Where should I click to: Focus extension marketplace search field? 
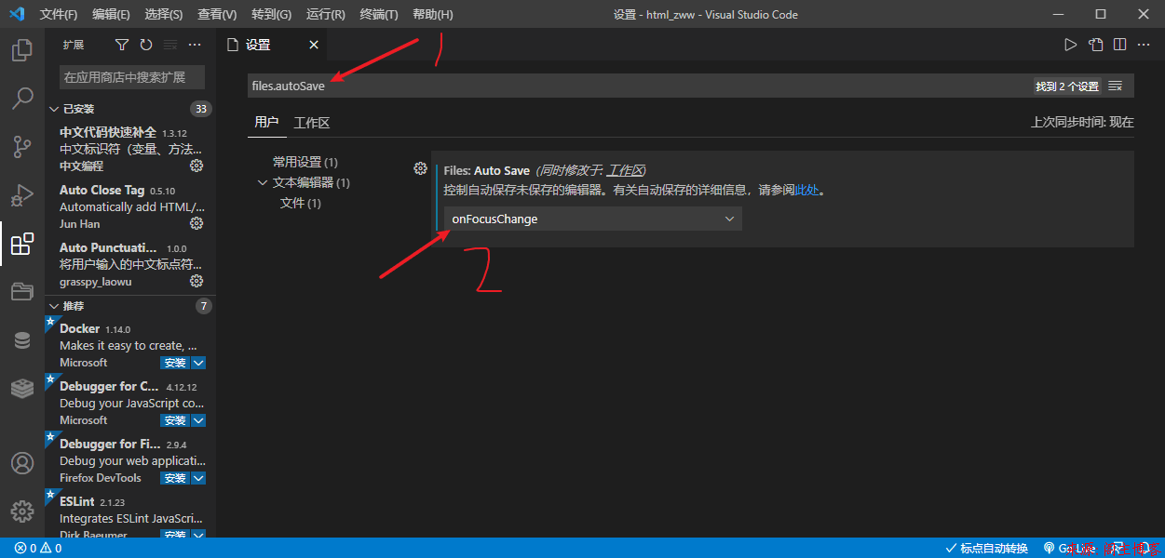132,77
